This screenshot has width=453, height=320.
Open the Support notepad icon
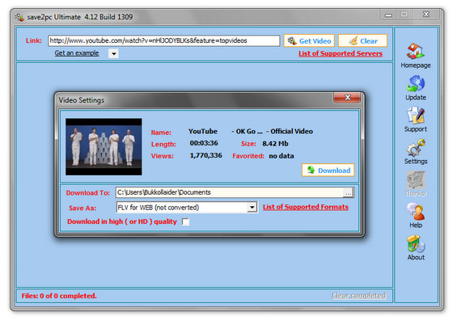[416, 115]
